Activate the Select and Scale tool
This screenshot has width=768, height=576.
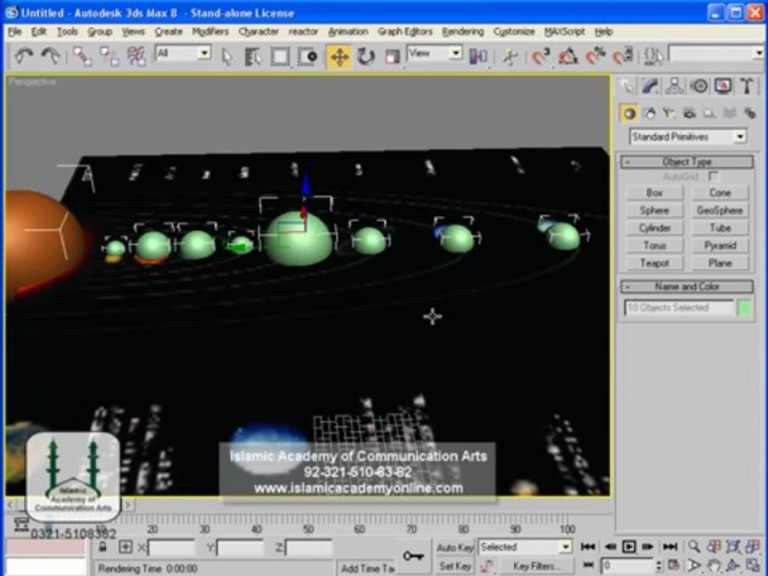[x=392, y=56]
